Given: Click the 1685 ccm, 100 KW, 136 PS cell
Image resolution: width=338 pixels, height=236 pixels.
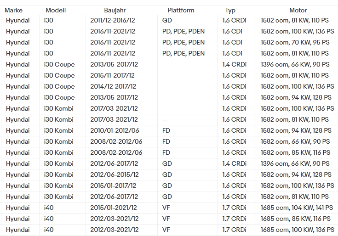Looking at the screenshot, I should 298,230.
